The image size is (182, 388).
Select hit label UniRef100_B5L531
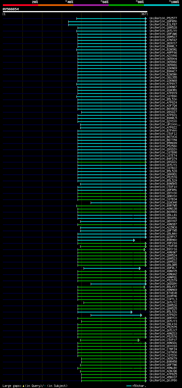pyautogui.click(x=163, y=312)
